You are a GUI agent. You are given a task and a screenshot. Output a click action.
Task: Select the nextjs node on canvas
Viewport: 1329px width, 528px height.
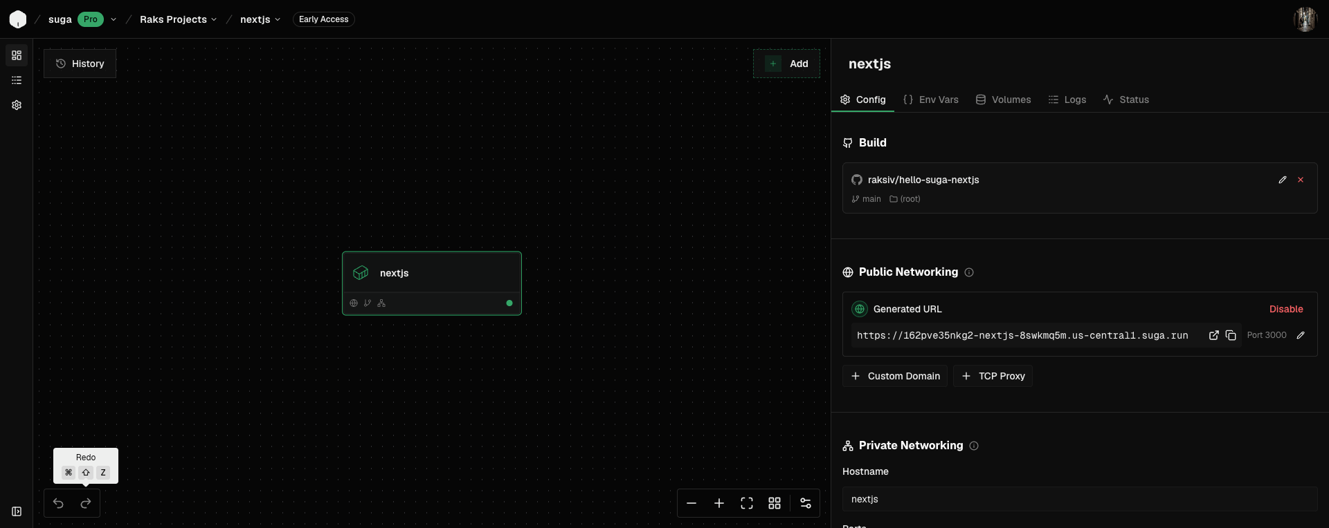coord(432,283)
